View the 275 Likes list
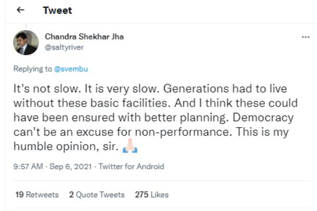This screenshot has width=317, height=211. (152, 195)
